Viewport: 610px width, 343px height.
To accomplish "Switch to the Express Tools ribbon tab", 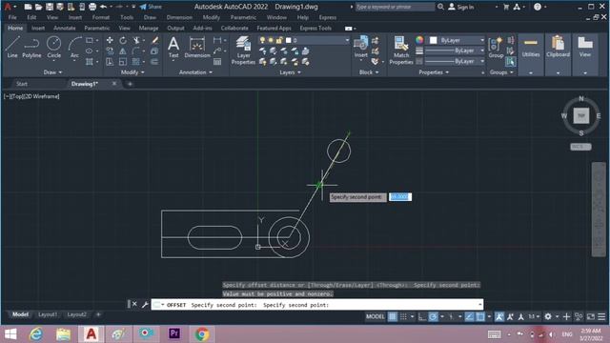I will tap(315, 28).
